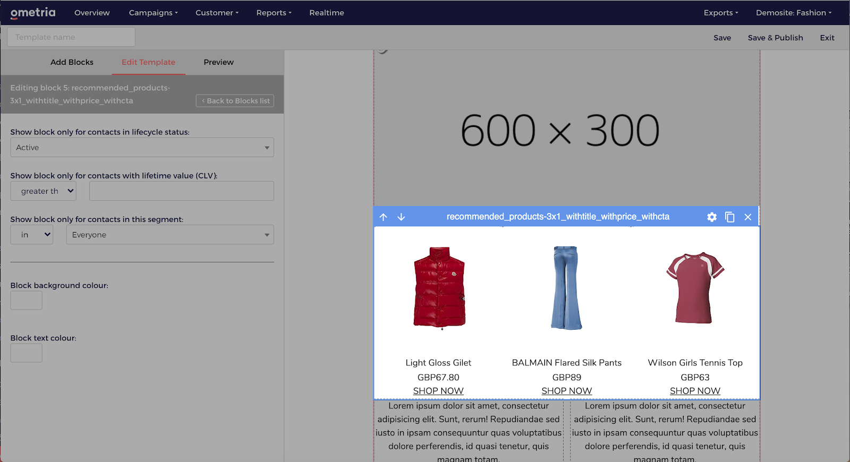This screenshot has height=462, width=850.
Task: Select the tennis top product image
Action: pyautogui.click(x=695, y=288)
